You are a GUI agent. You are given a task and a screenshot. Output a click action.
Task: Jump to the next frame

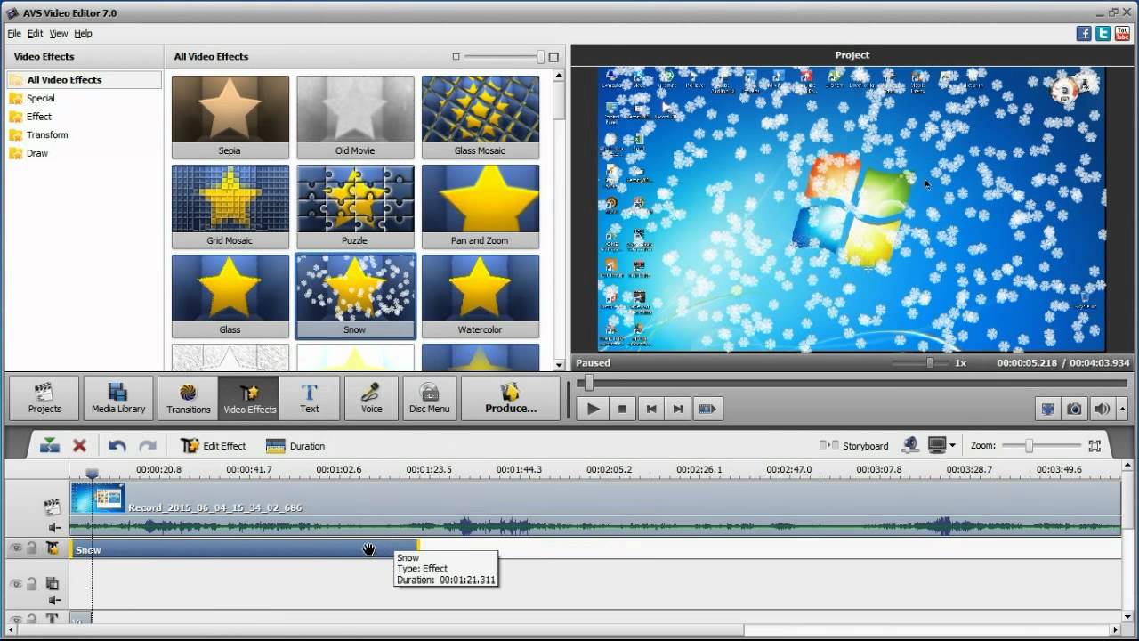(678, 409)
